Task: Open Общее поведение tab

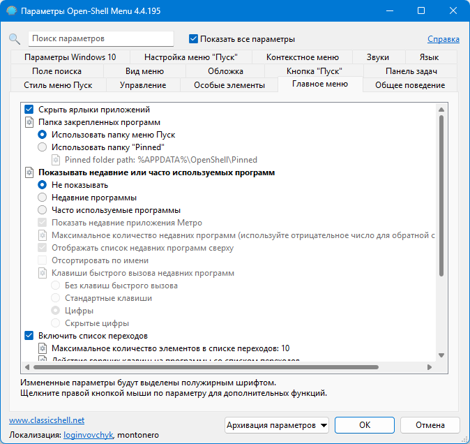Action: tap(410, 85)
